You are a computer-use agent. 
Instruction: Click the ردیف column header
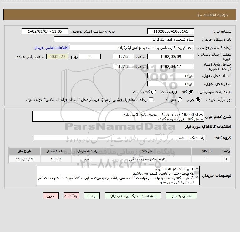(226, 151)
